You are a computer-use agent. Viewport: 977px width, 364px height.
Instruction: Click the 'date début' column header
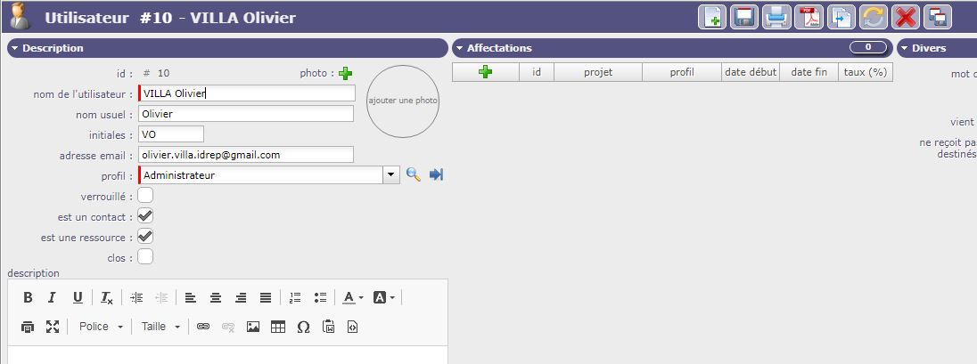[751, 72]
